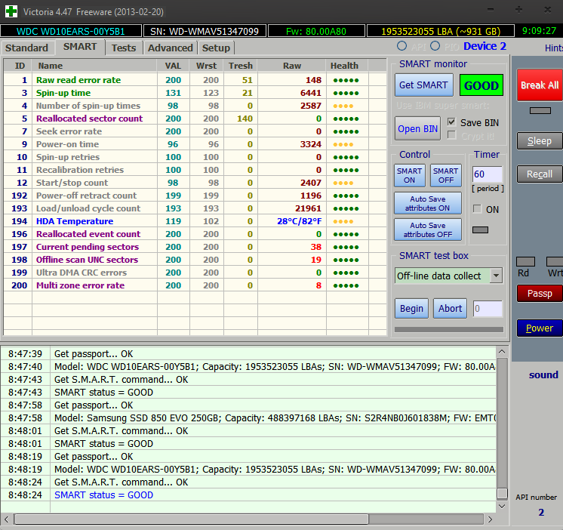The image size is (563, 530).
Task: Turn SMART ON in Control
Action: [x=409, y=176]
